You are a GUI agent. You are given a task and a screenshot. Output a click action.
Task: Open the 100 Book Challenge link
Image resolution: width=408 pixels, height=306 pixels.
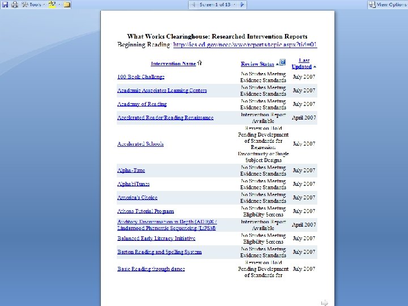pos(141,76)
